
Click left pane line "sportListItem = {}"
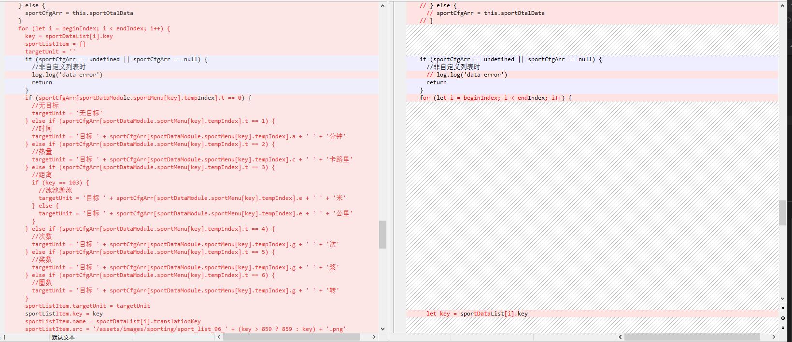pyautogui.click(x=56, y=44)
